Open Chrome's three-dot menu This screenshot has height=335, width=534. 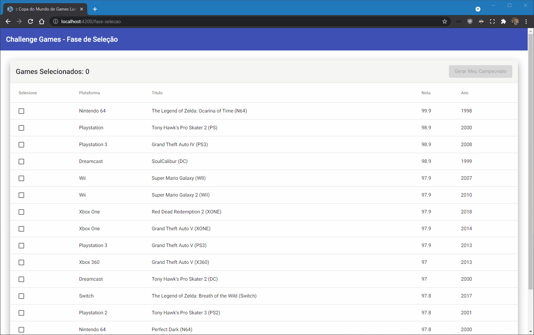(x=526, y=21)
